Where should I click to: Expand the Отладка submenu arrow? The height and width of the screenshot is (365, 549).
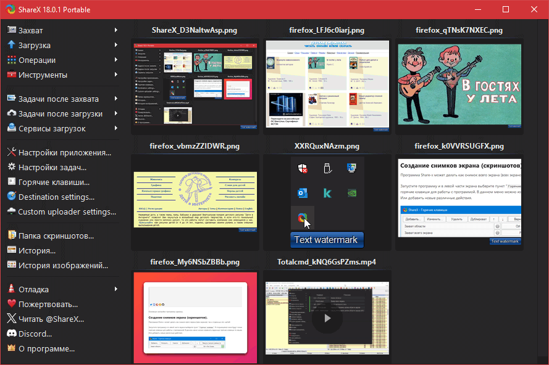coord(115,289)
